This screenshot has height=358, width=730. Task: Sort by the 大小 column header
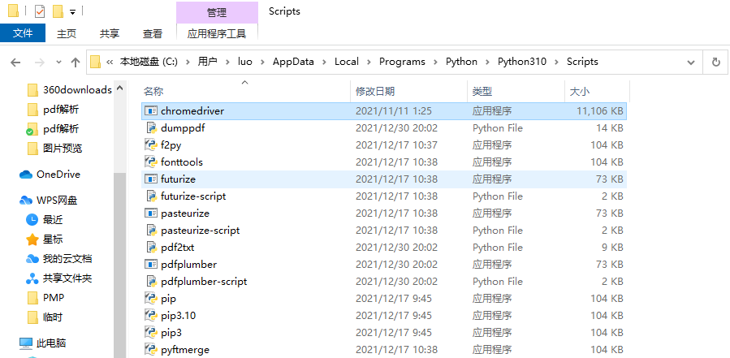point(597,92)
